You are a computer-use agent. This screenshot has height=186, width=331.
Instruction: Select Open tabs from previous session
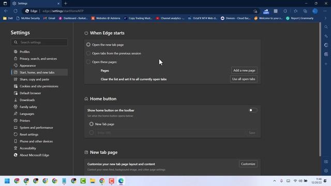(x=88, y=53)
